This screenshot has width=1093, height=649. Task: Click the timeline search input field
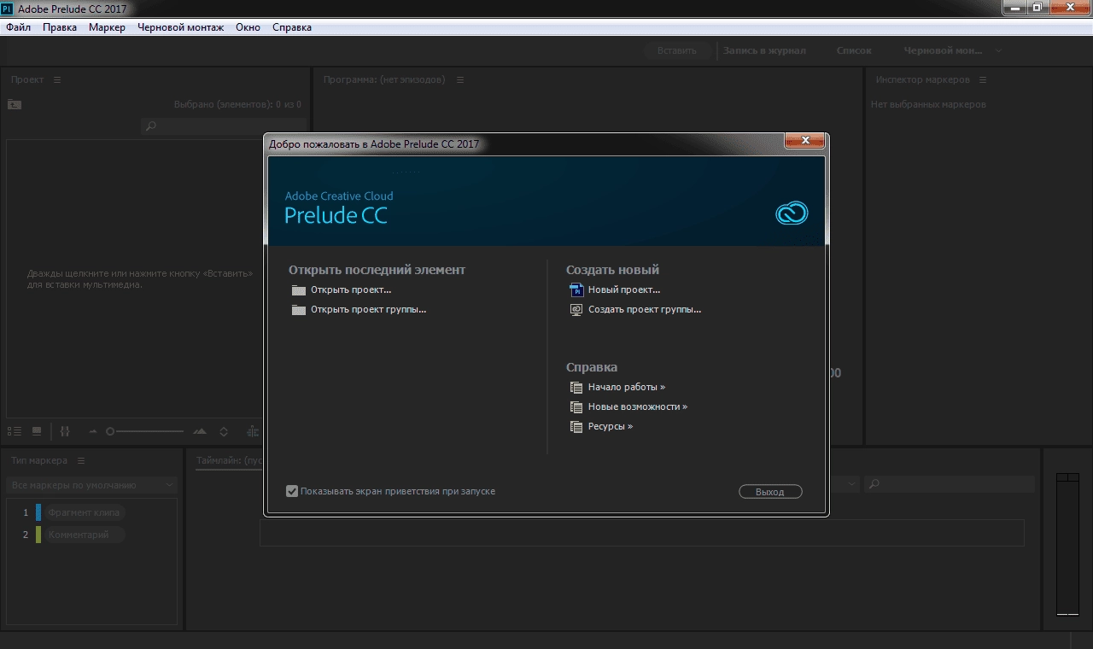pos(949,484)
